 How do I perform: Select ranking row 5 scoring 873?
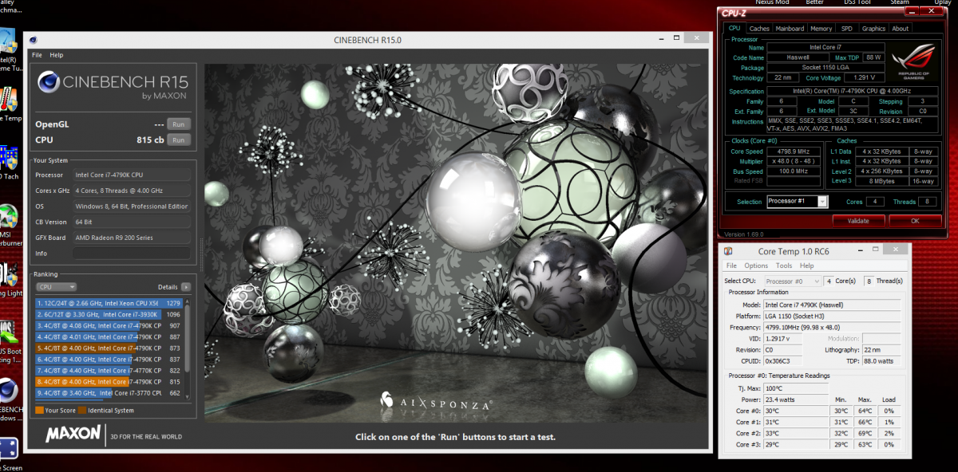tap(109, 348)
